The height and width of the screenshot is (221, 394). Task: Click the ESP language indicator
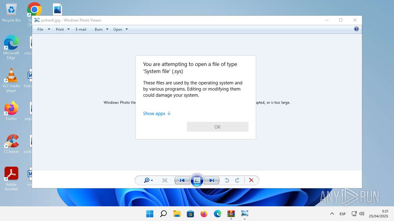pos(343,214)
